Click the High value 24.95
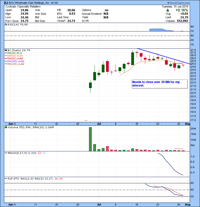The image size is (200, 207). click(x=24, y=14)
